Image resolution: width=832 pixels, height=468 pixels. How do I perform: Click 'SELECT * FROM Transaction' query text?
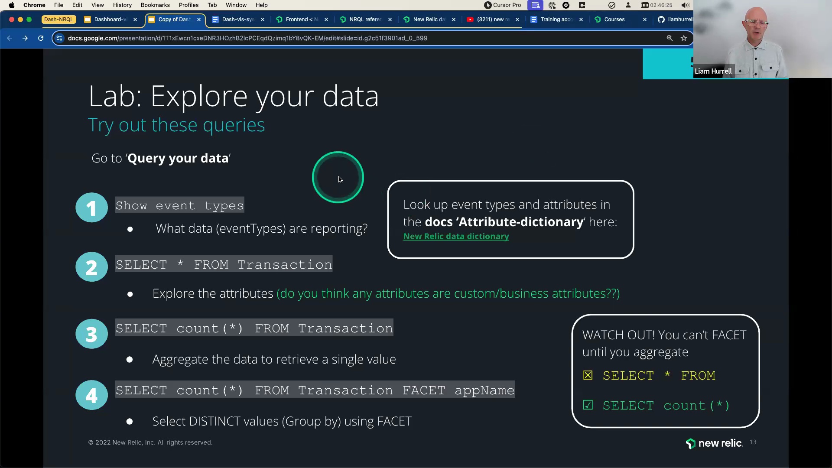tap(224, 265)
